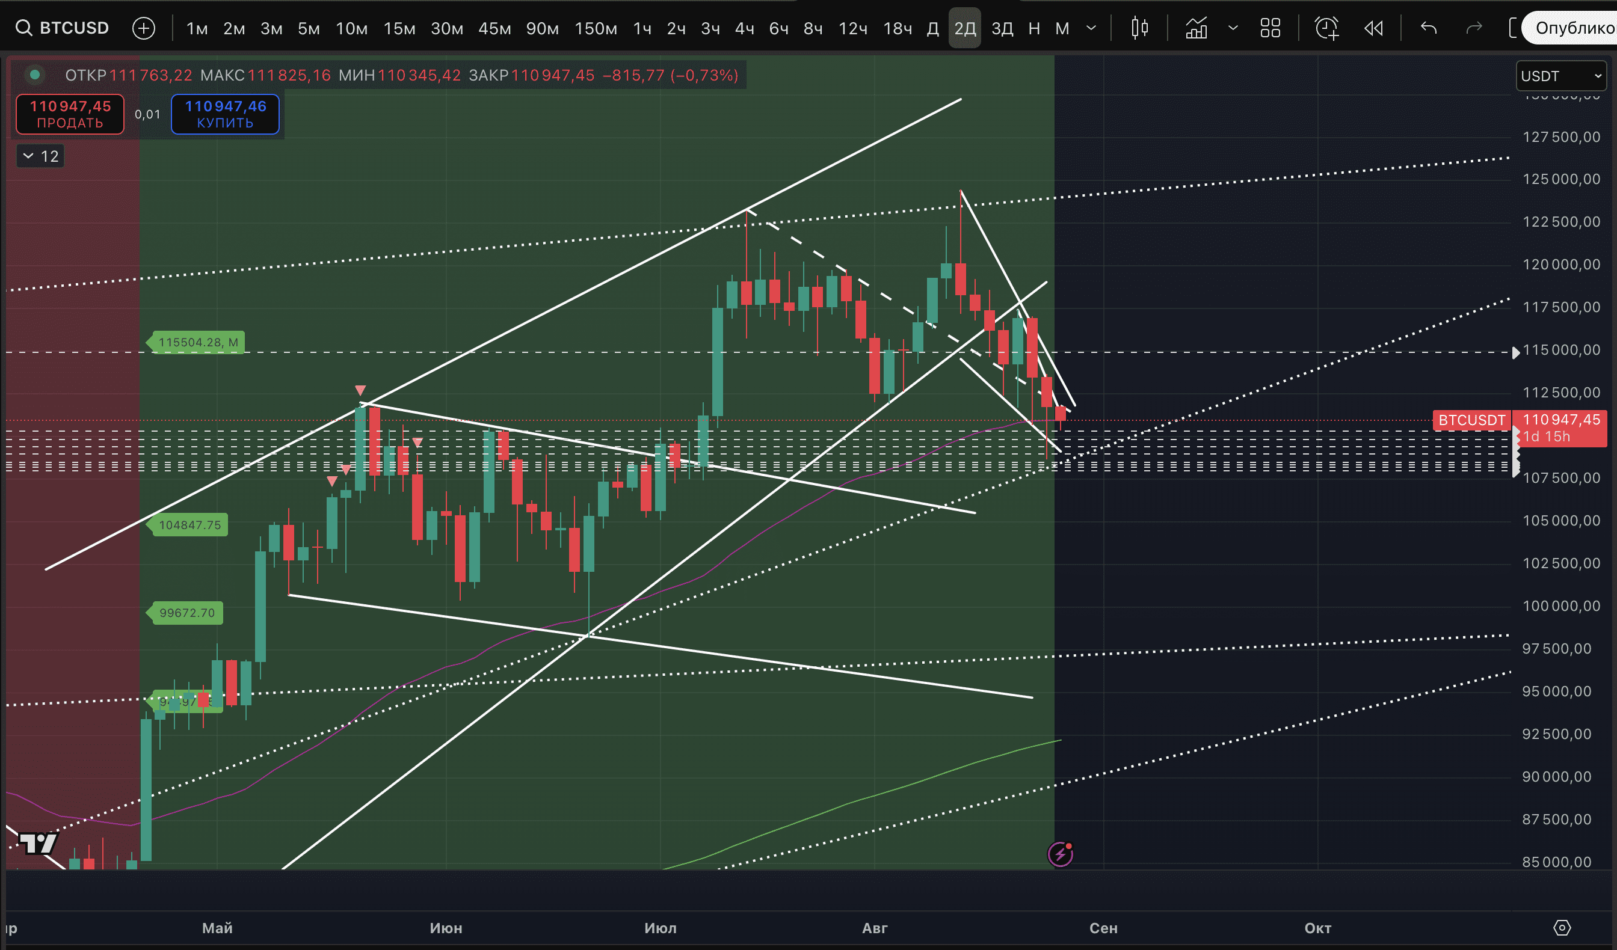Screen dimensions: 1617x950
Task: Set the 3Д timeframe
Action: pos(1002,28)
